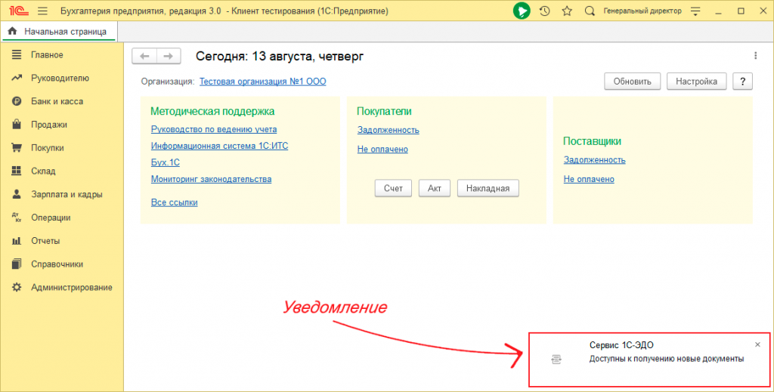The width and height of the screenshot is (774, 392).
Task: Click the Поставщики heading
Action: (x=593, y=141)
